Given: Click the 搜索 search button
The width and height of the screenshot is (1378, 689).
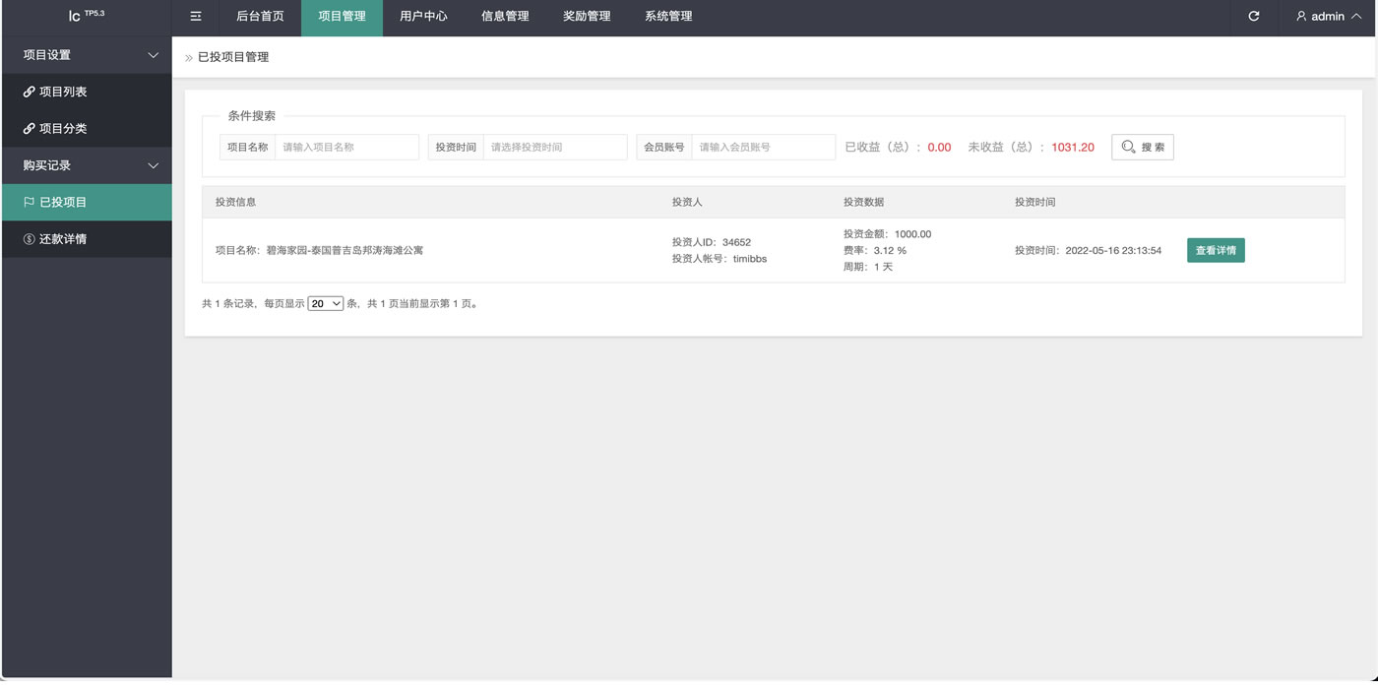Looking at the screenshot, I should click(x=1142, y=147).
